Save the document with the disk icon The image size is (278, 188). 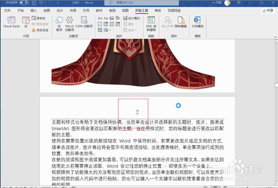(34, 3)
